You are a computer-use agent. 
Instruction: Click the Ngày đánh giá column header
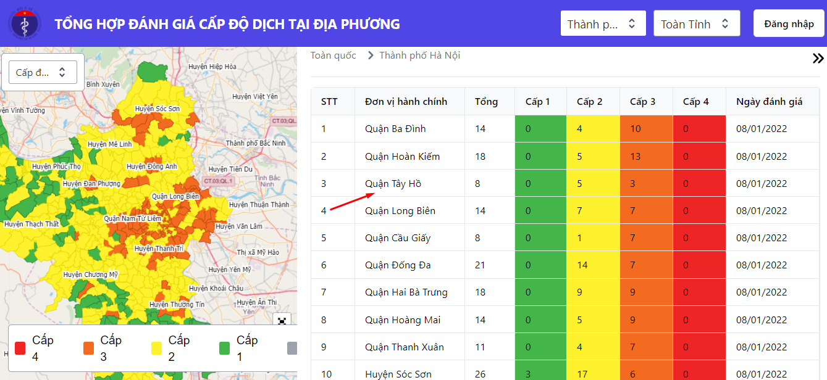pyautogui.click(x=769, y=102)
